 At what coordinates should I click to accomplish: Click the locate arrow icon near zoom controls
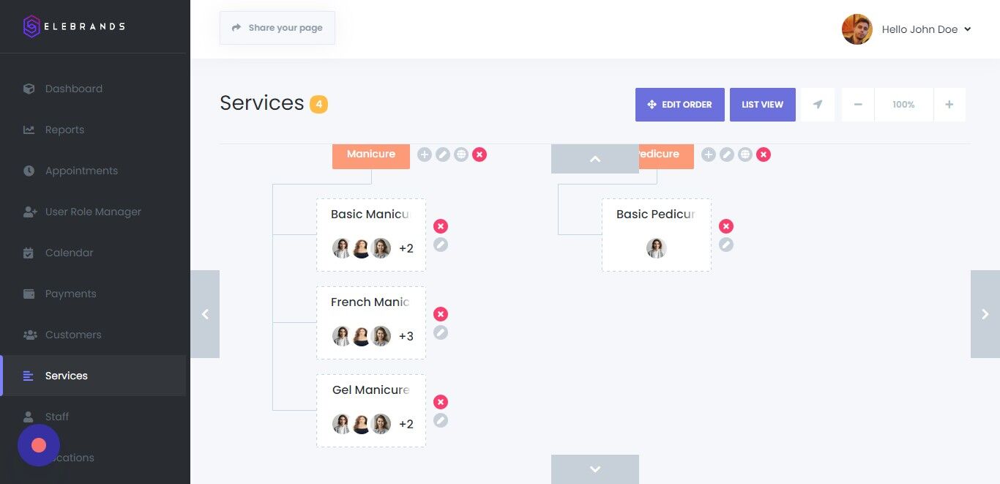pos(818,105)
